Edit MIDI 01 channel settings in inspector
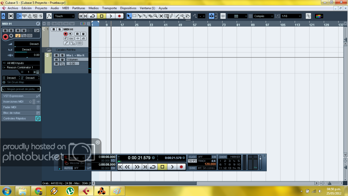The image size is (348, 196). (x=38, y=24)
